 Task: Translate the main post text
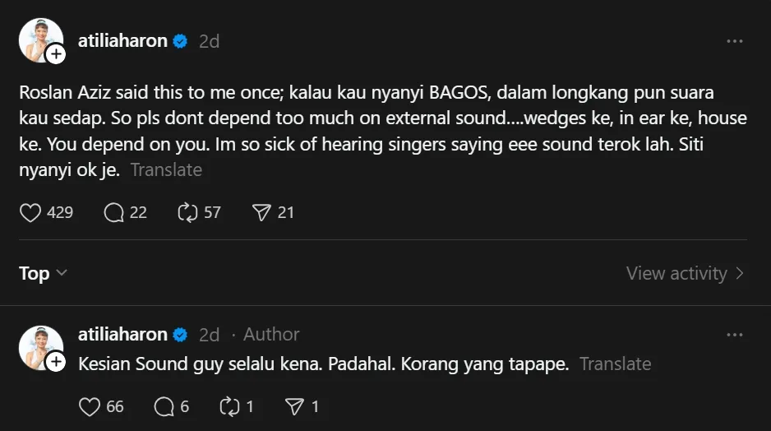click(166, 170)
